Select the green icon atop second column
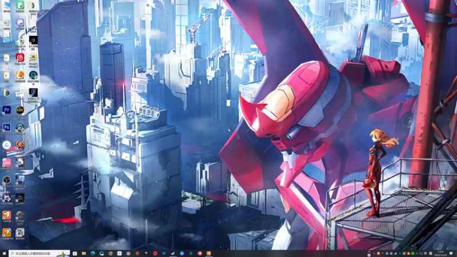Viewport: 457px width, 257px height. coord(20,5)
